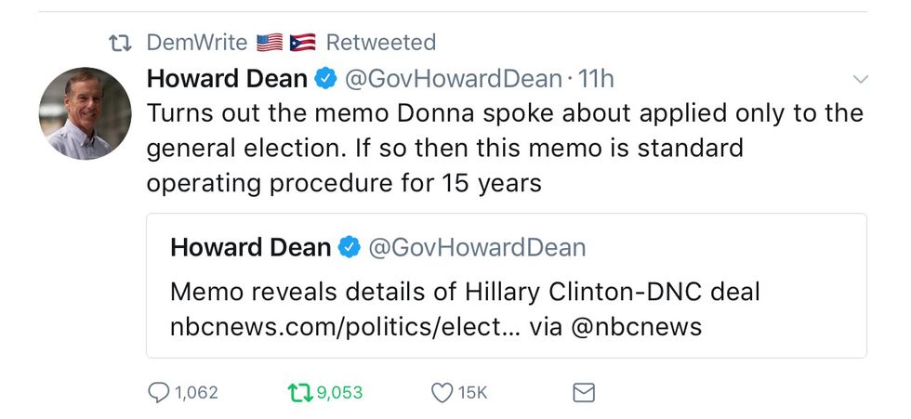
Task: View the 1,062 replies count
Action: click(195, 393)
